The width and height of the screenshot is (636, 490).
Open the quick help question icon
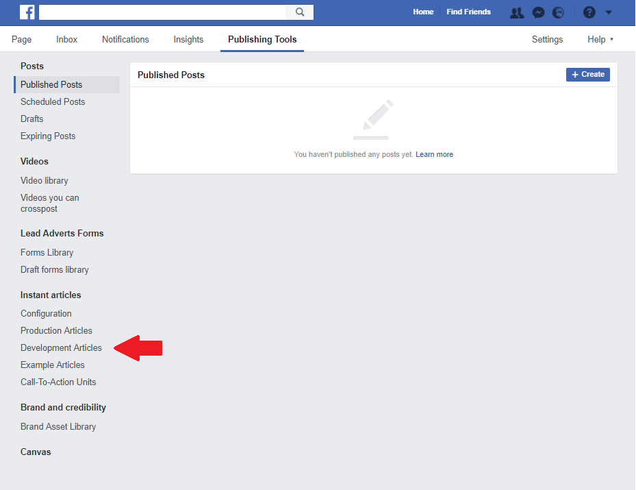click(589, 12)
